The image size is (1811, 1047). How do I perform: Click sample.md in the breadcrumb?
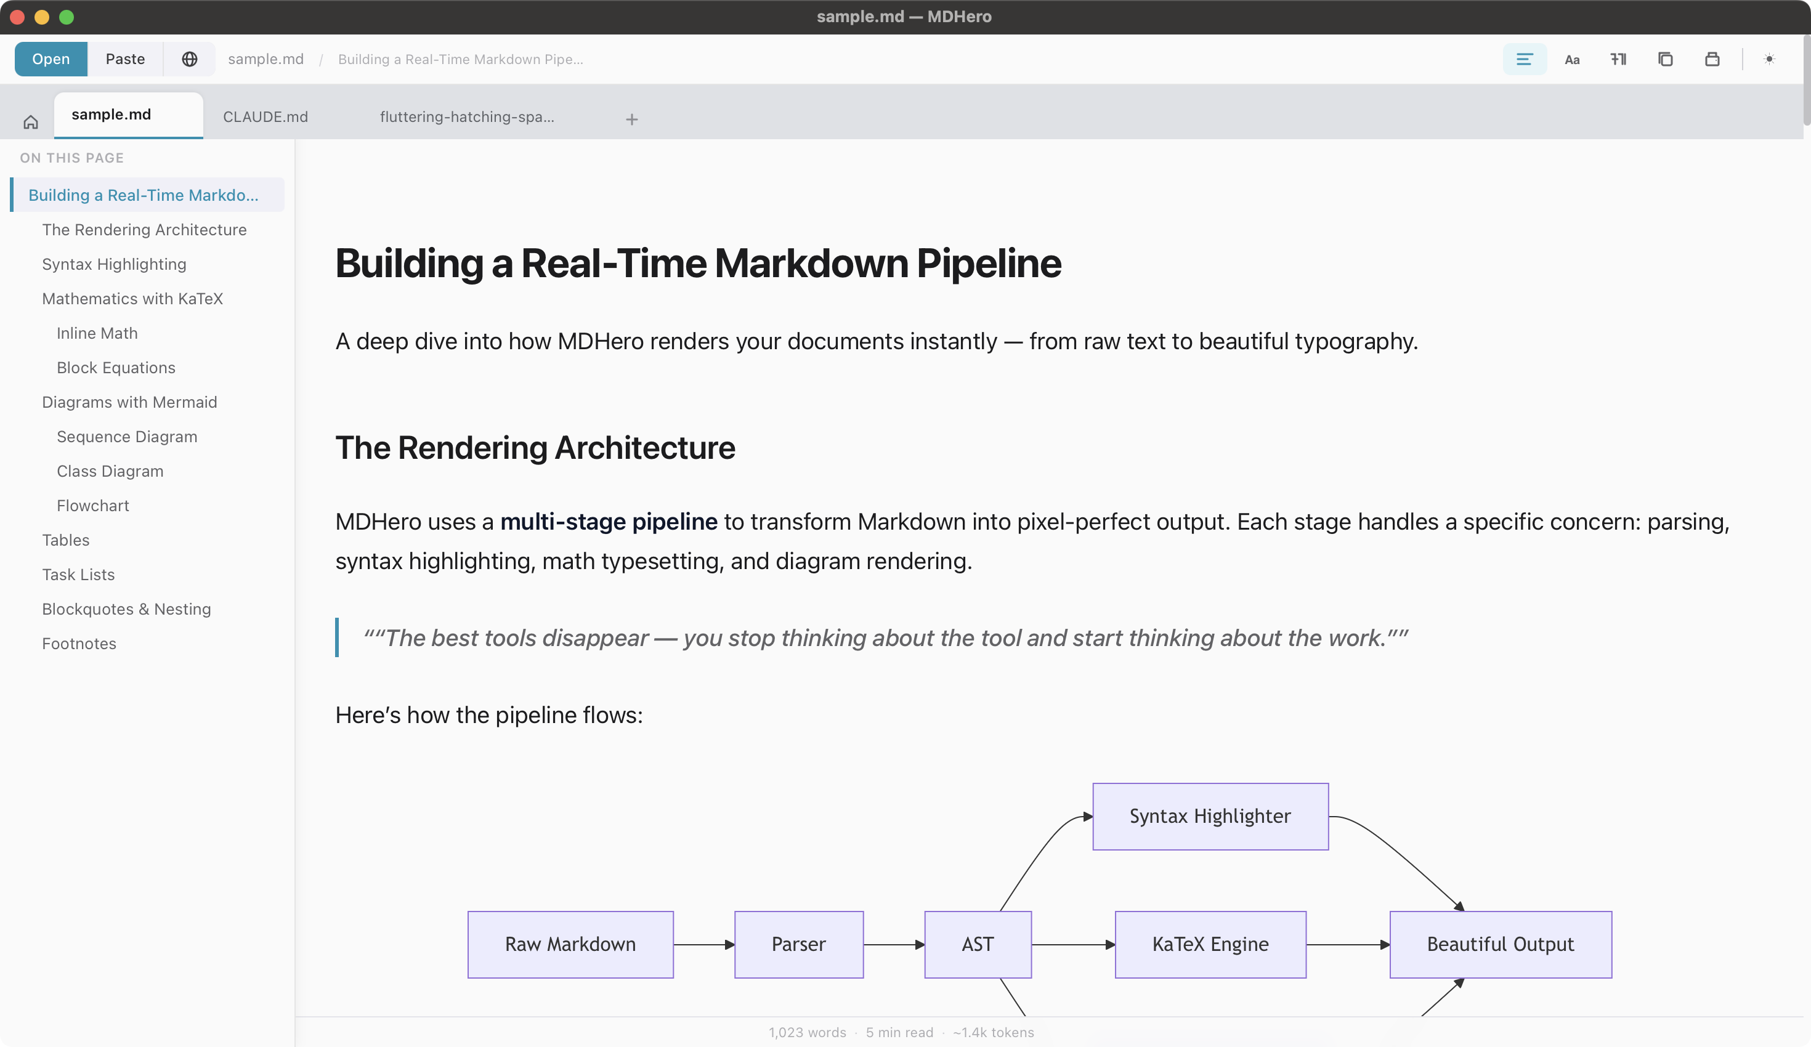click(x=266, y=59)
